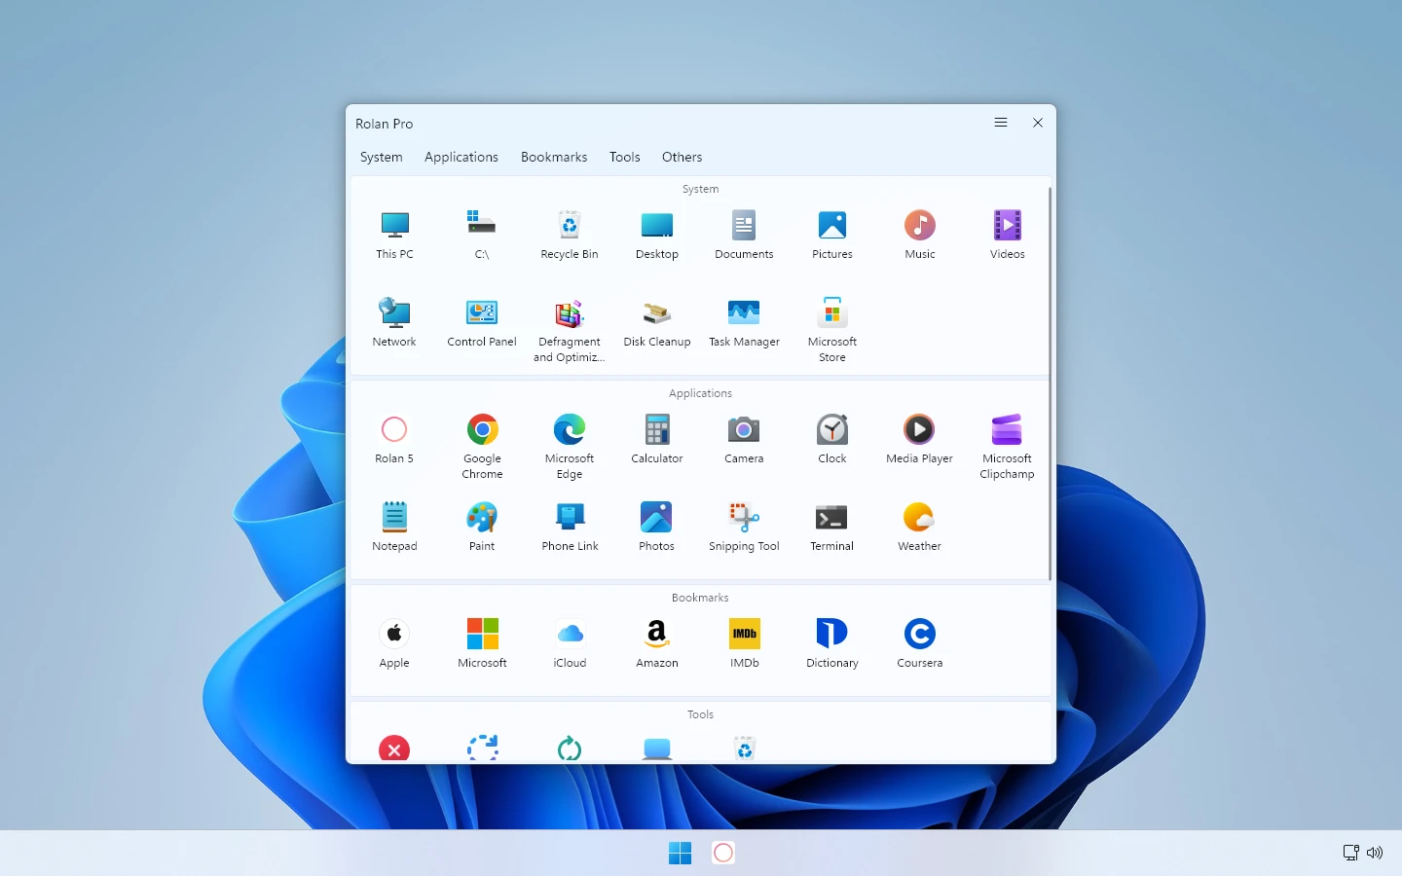Open the hamburger menu in Rolan Pro
Viewport: 1402px width, 876px height.
pyautogui.click(x=1000, y=123)
